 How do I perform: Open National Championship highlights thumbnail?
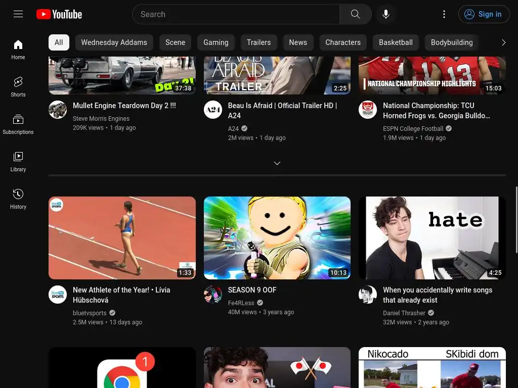[432, 75]
